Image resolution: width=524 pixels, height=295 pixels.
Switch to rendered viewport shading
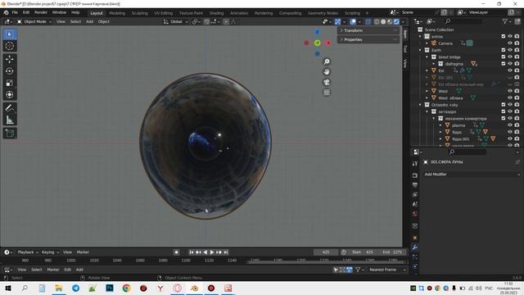coord(396,22)
